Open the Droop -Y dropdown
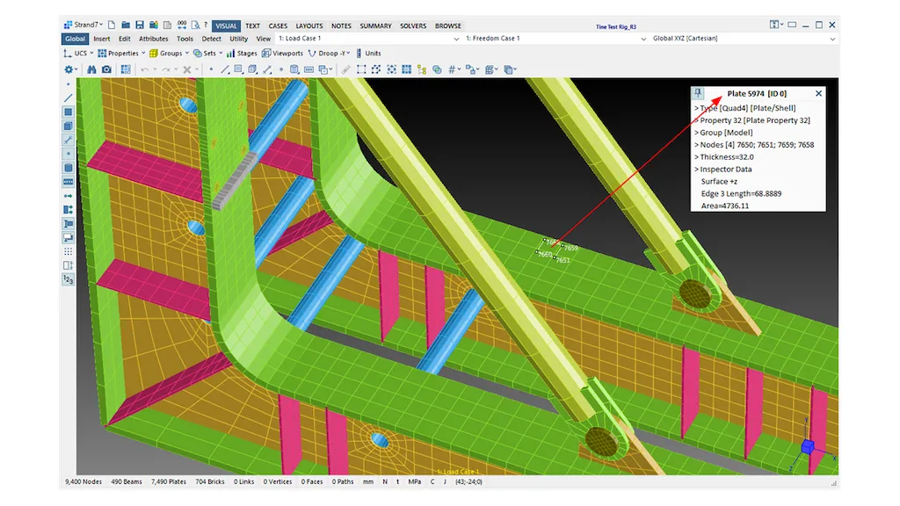The image size is (900, 506). coord(330,54)
